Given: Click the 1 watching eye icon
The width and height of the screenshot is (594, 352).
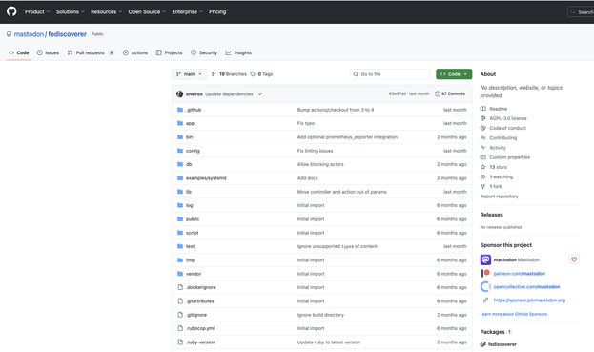Looking at the screenshot, I should (x=483, y=176).
